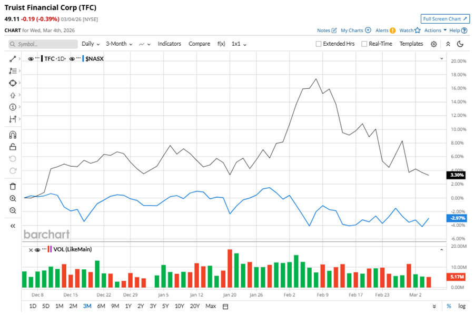
Task: Open the Actions dropdown menu
Action: (x=436, y=31)
